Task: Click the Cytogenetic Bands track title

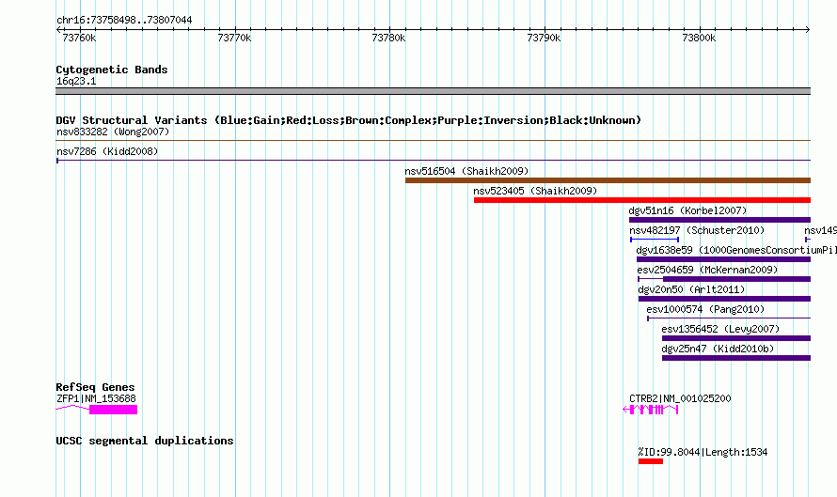Action: pos(112,70)
